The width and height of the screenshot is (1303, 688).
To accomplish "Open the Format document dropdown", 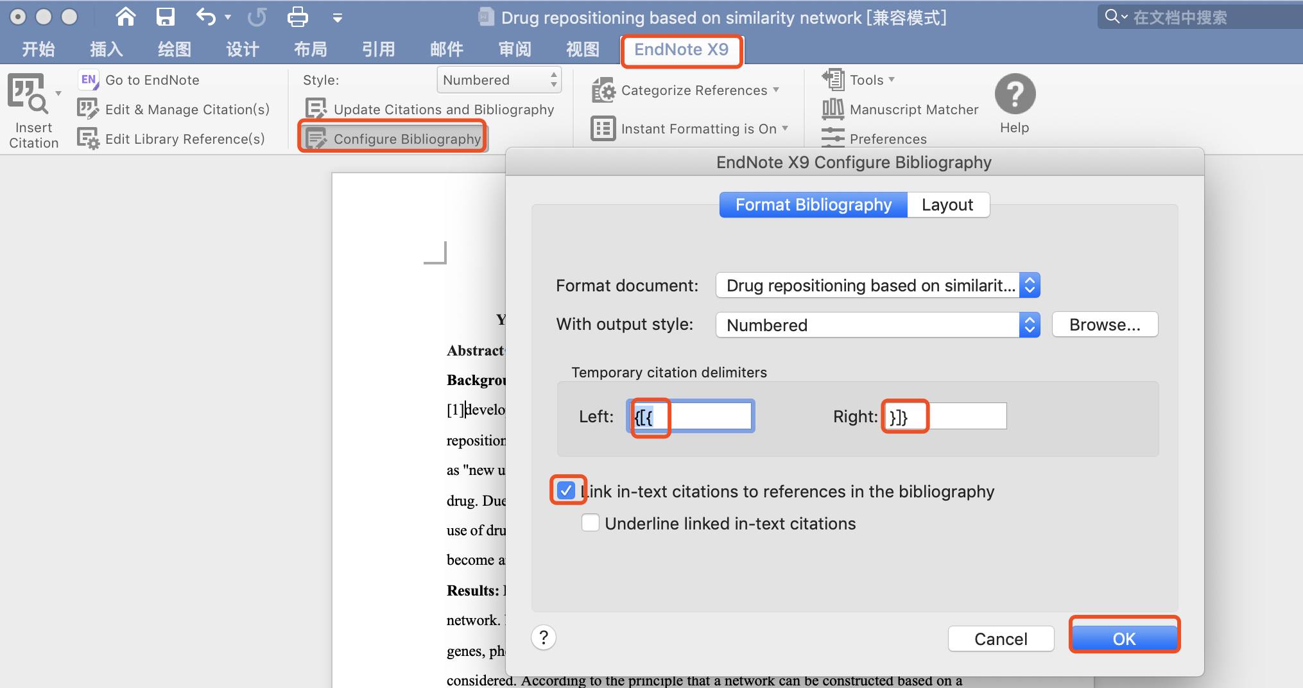I will (877, 285).
